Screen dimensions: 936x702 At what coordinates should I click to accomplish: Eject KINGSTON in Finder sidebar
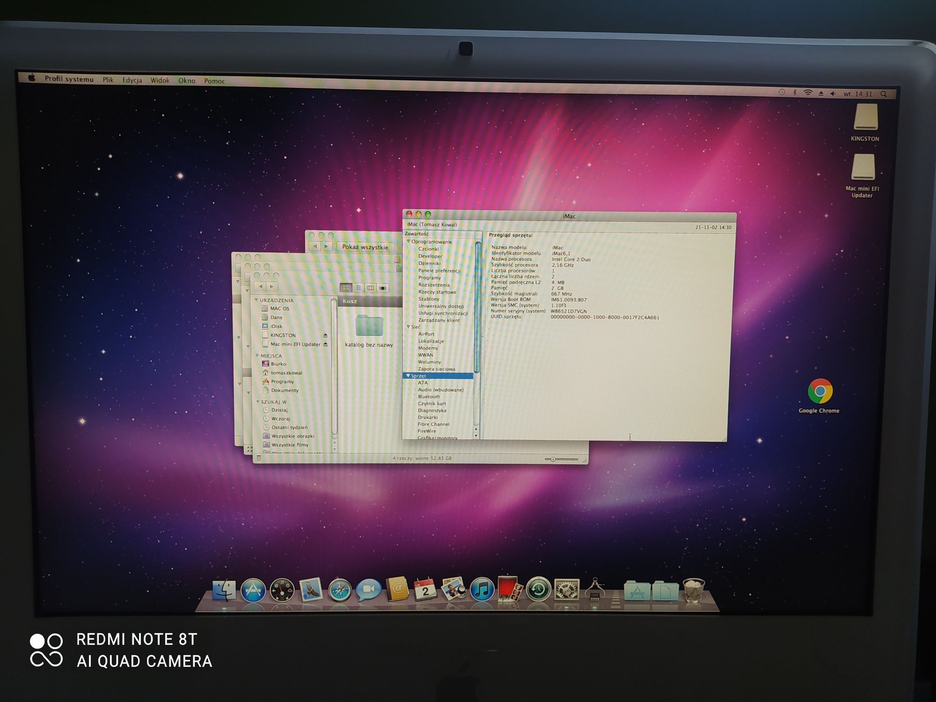[x=325, y=336]
